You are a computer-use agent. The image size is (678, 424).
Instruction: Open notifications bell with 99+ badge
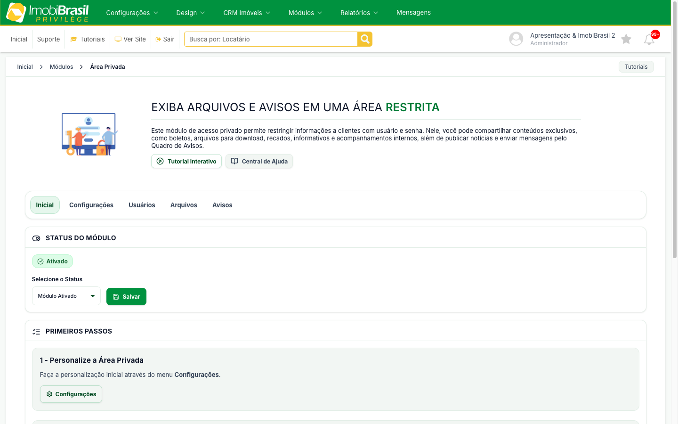coord(650,39)
